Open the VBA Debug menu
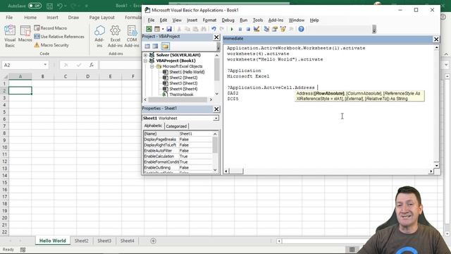This screenshot has height=254, width=451. 228,20
